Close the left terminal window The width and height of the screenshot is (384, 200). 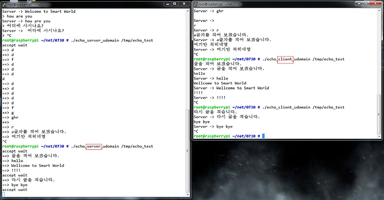pyautogui.click(x=184, y=4)
